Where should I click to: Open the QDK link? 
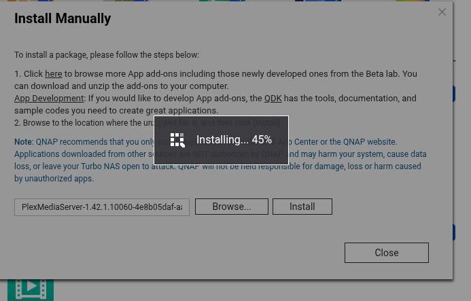pos(273,99)
